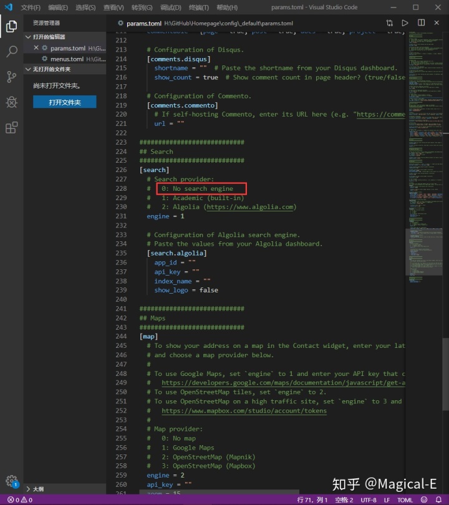Click the warnings count in status bar
This screenshot has width=449, height=505.
(x=27, y=500)
